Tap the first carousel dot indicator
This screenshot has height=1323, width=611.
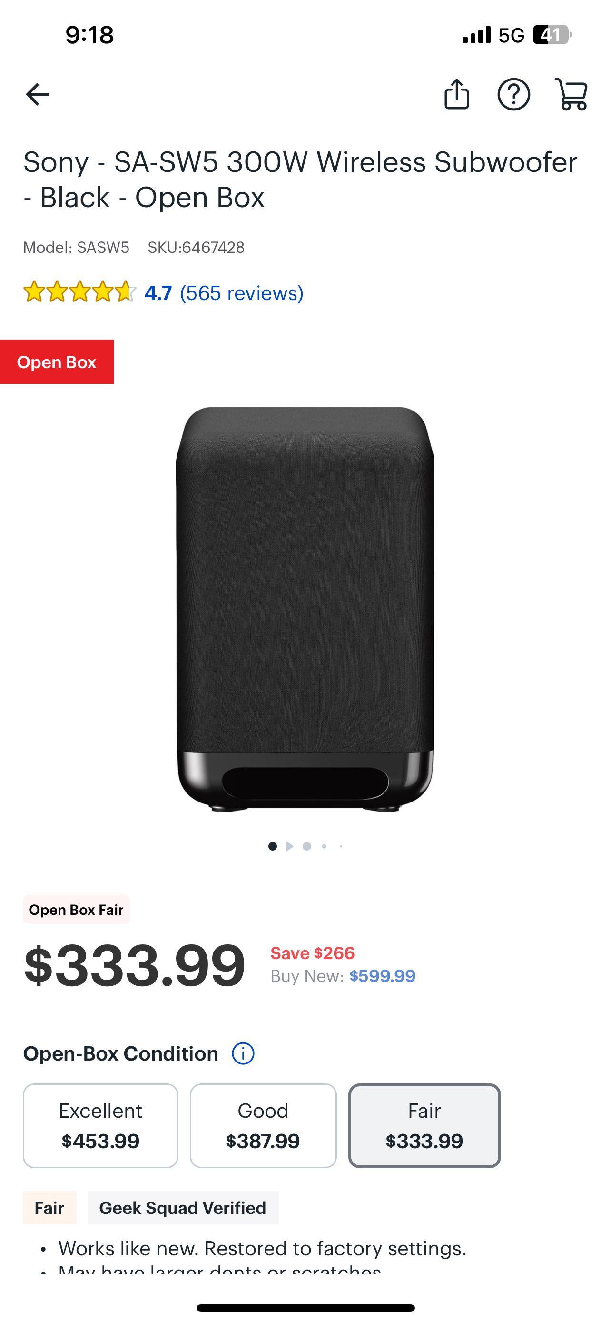tap(272, 846)
